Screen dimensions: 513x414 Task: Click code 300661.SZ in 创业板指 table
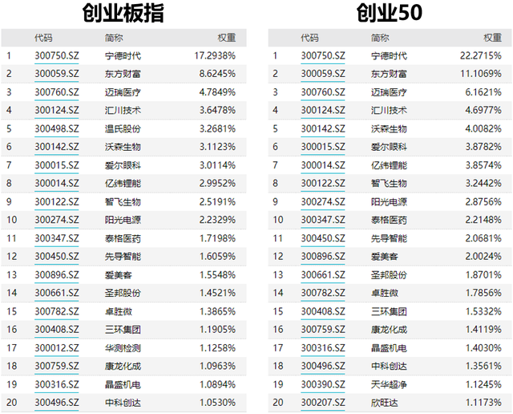coord(57,293)
